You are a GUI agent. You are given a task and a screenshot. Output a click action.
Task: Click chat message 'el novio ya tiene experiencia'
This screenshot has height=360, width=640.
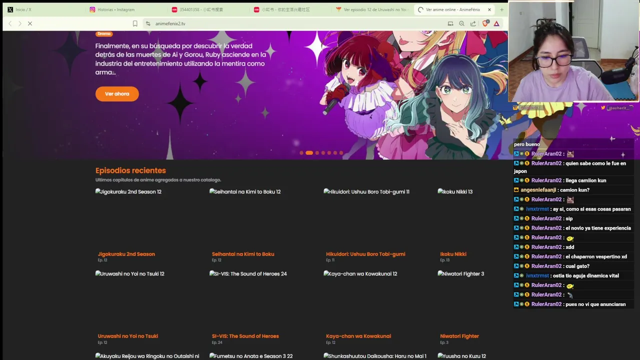(x=598, y=228)
